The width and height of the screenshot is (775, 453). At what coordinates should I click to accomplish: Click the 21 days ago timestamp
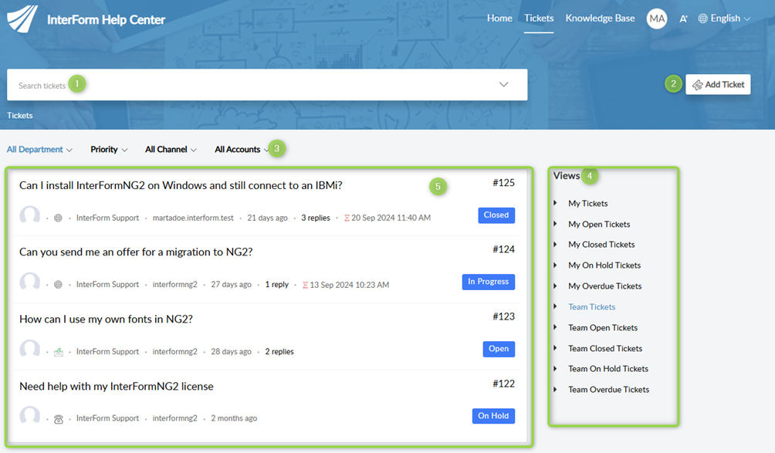point(267,218)
